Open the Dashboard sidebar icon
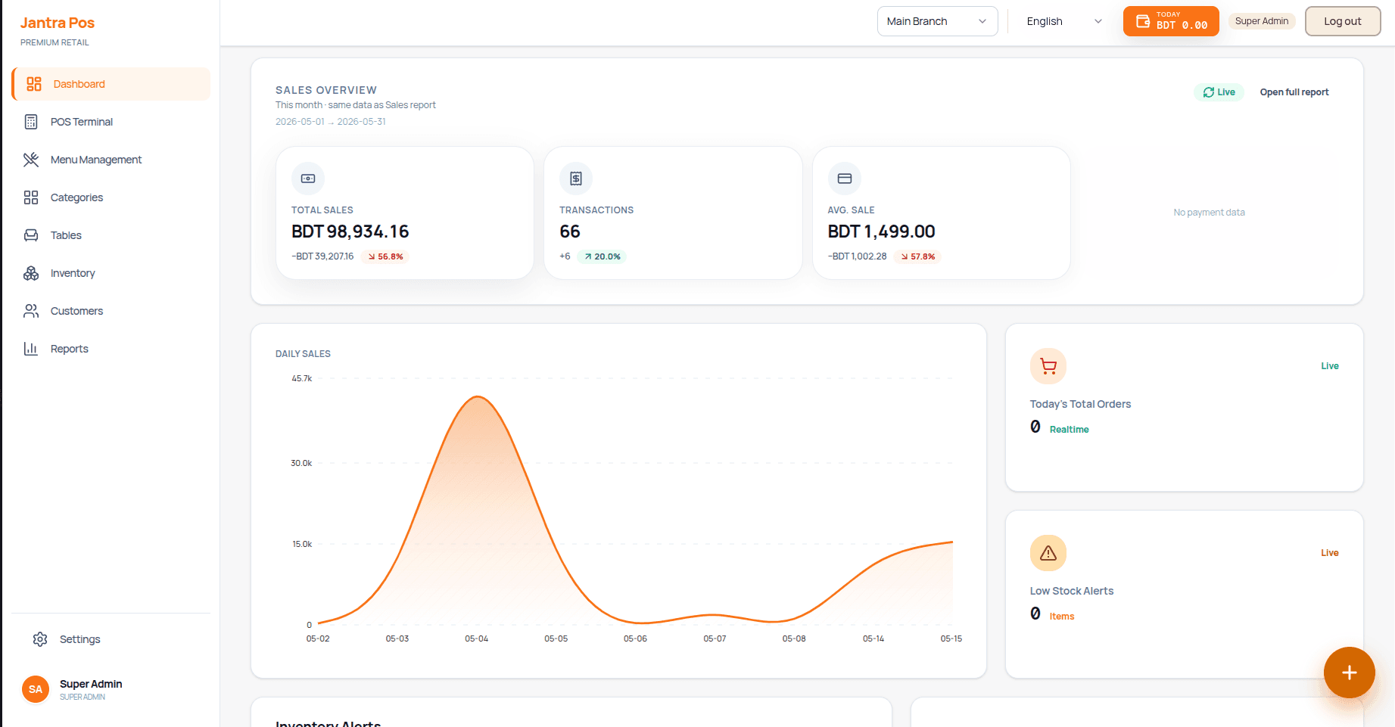Viewport: 1395px width, 727px height. pyautogui.click(x=34, y=84)
